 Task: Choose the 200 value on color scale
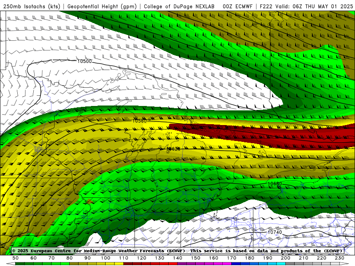click(x=285, y=258)
